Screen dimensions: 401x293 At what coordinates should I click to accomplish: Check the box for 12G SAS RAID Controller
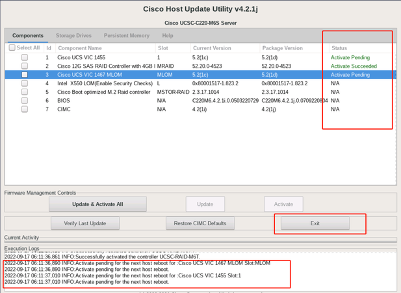[25, 66]
